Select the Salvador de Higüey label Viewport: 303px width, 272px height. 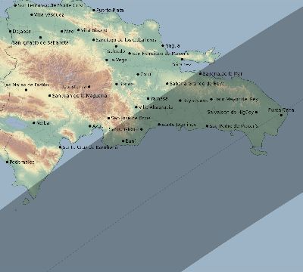coord(230,112)
